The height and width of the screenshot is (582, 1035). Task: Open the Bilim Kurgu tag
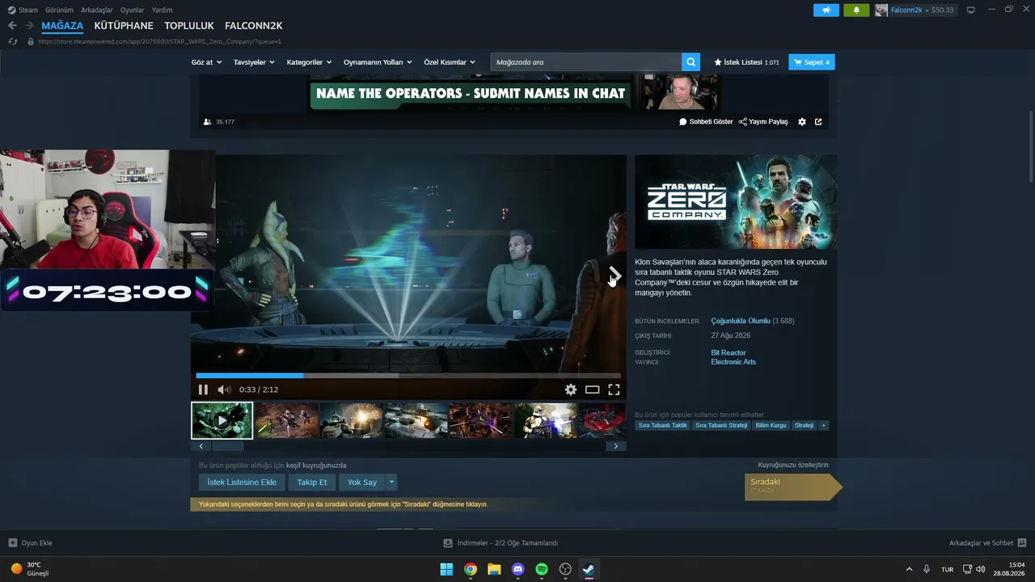click(x=771, y=425)
